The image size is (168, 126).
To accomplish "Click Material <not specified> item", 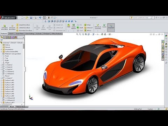I will tap(12, 54).
